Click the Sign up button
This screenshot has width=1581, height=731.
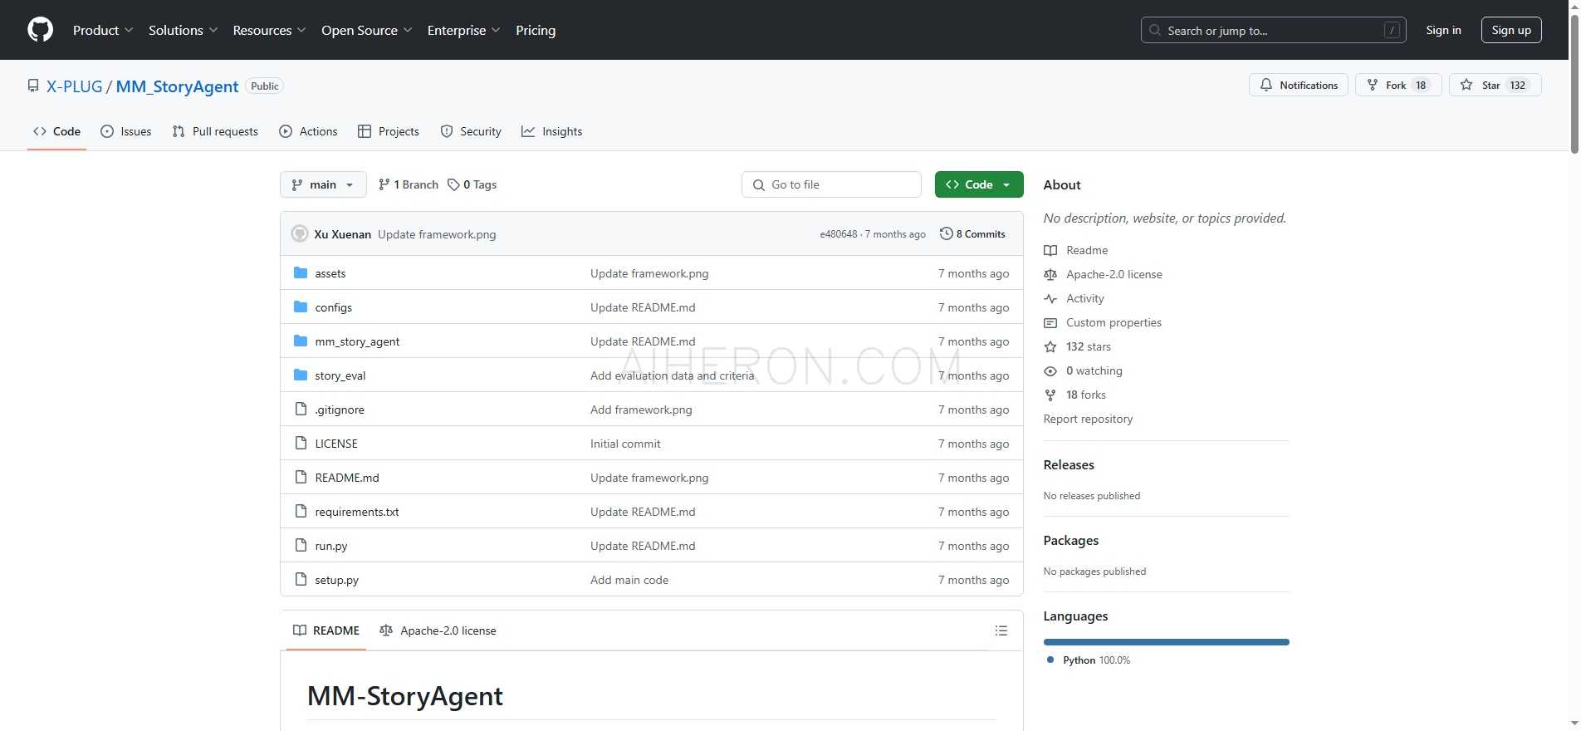pos(1511,30)
